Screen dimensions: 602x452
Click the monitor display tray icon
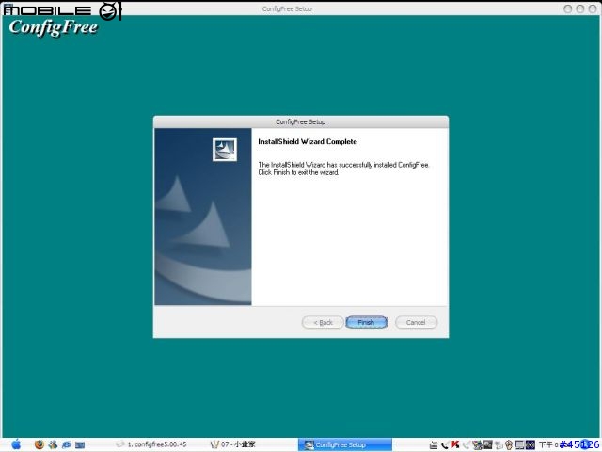point(520,445)
